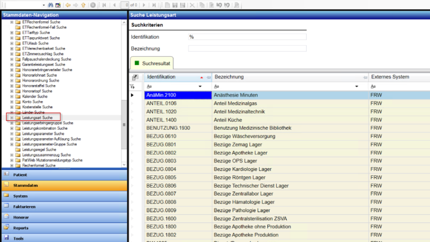Click the delete X icon in toolbar
This screenshot has height=242, width=430.
(192, 5)
